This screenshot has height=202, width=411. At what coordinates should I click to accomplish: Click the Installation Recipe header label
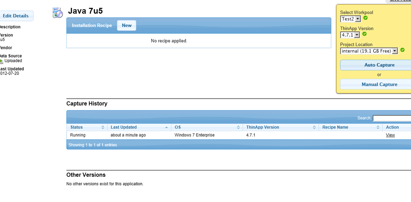click(x=92, y=25)
